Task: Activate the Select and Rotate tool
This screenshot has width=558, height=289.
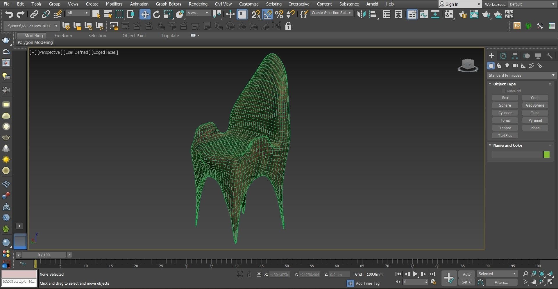Action: (x=157, y=14)
